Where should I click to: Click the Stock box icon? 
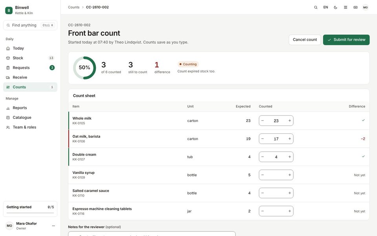tap(8, 58)
